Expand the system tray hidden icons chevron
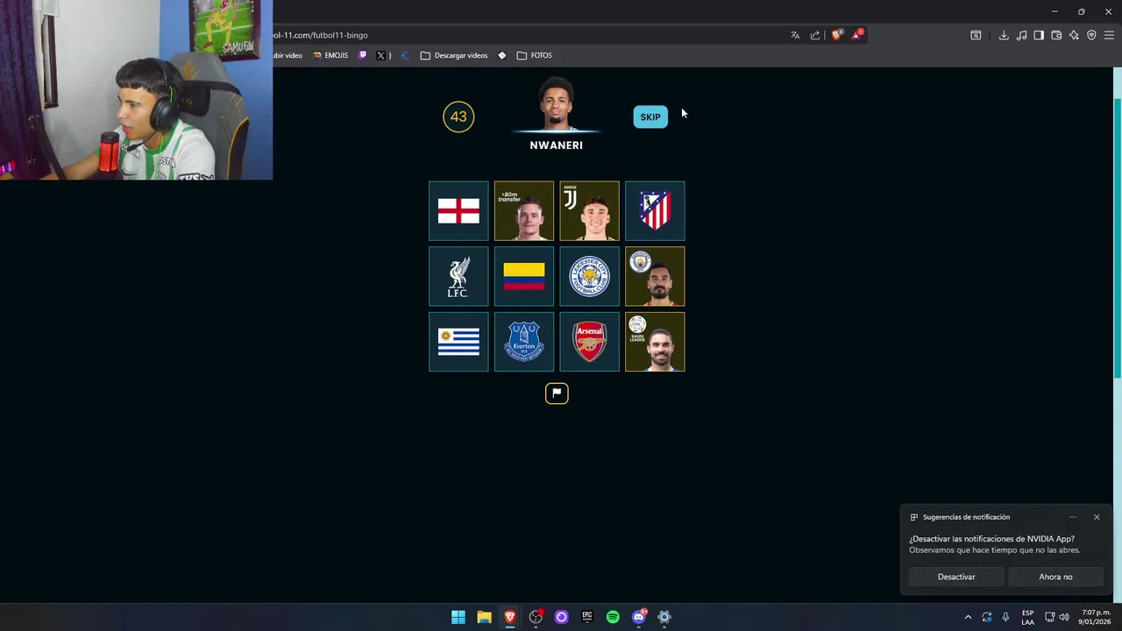This screenshot has height=631, width=1122. pos(968,617)
